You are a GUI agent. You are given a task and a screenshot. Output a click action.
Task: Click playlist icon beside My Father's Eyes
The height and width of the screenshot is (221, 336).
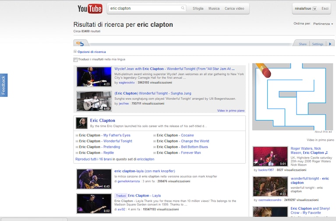coord(77,135)
